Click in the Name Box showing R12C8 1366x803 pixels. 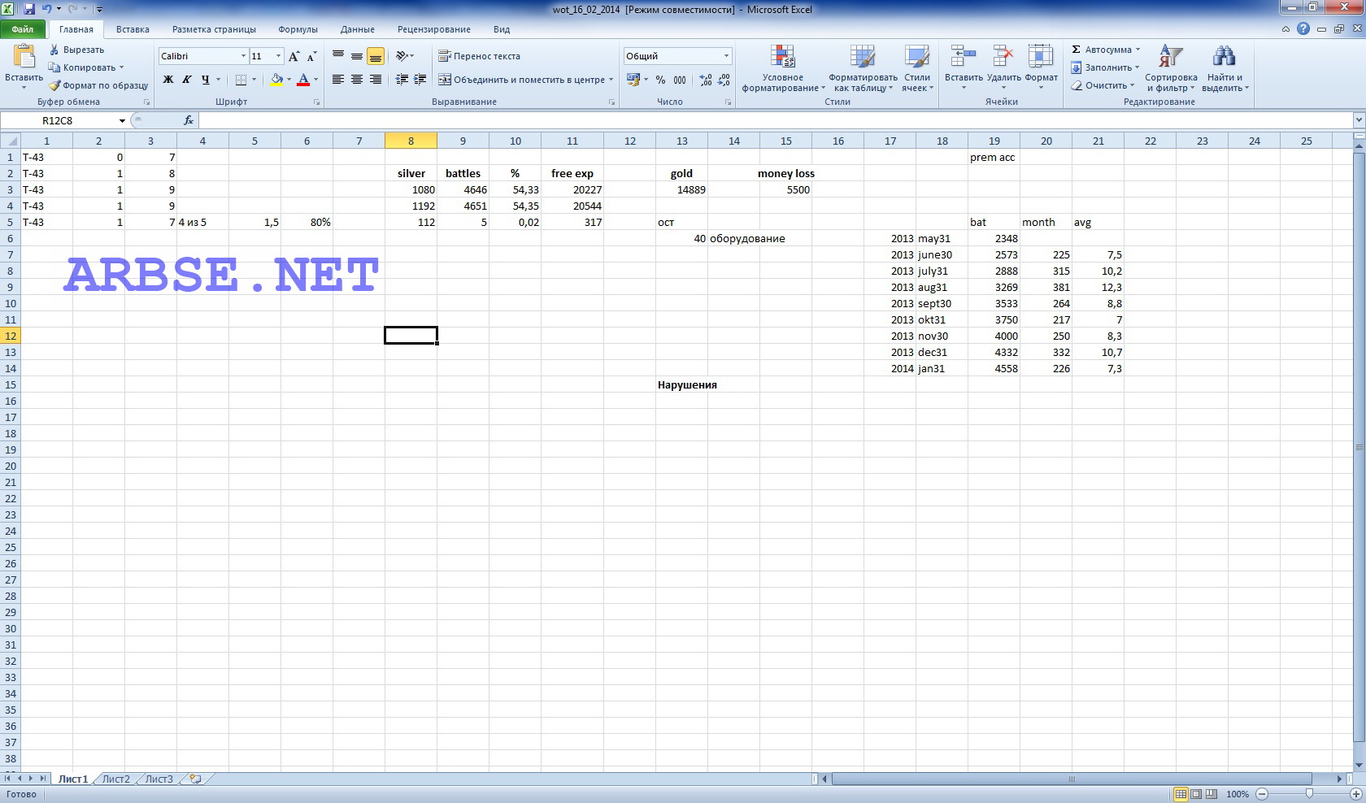[59, 120]
